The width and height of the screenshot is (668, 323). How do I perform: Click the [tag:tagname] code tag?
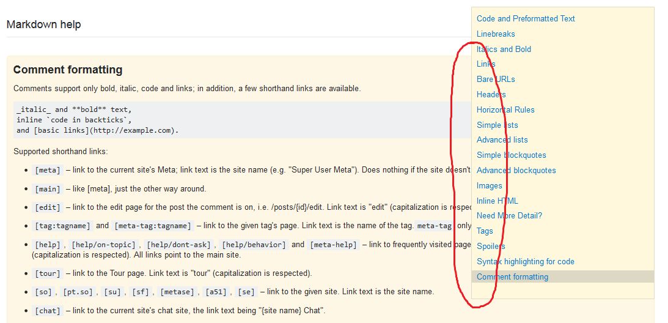pos(62,226)
